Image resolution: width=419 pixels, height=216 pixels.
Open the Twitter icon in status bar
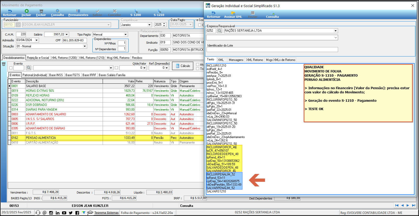pos(71,213)
